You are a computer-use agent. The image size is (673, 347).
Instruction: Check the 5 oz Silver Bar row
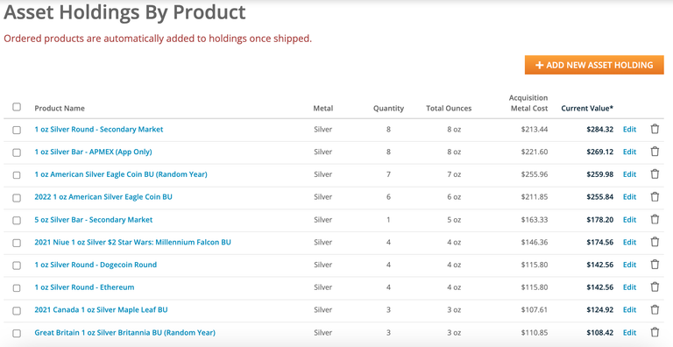click(x=17, y=220)
